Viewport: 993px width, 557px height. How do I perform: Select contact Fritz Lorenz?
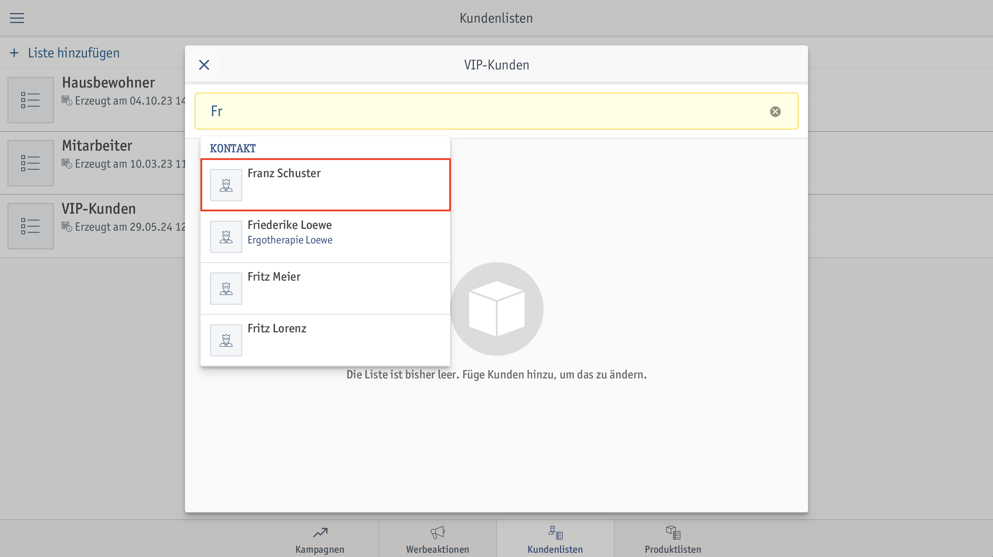[x=325, y=340]
